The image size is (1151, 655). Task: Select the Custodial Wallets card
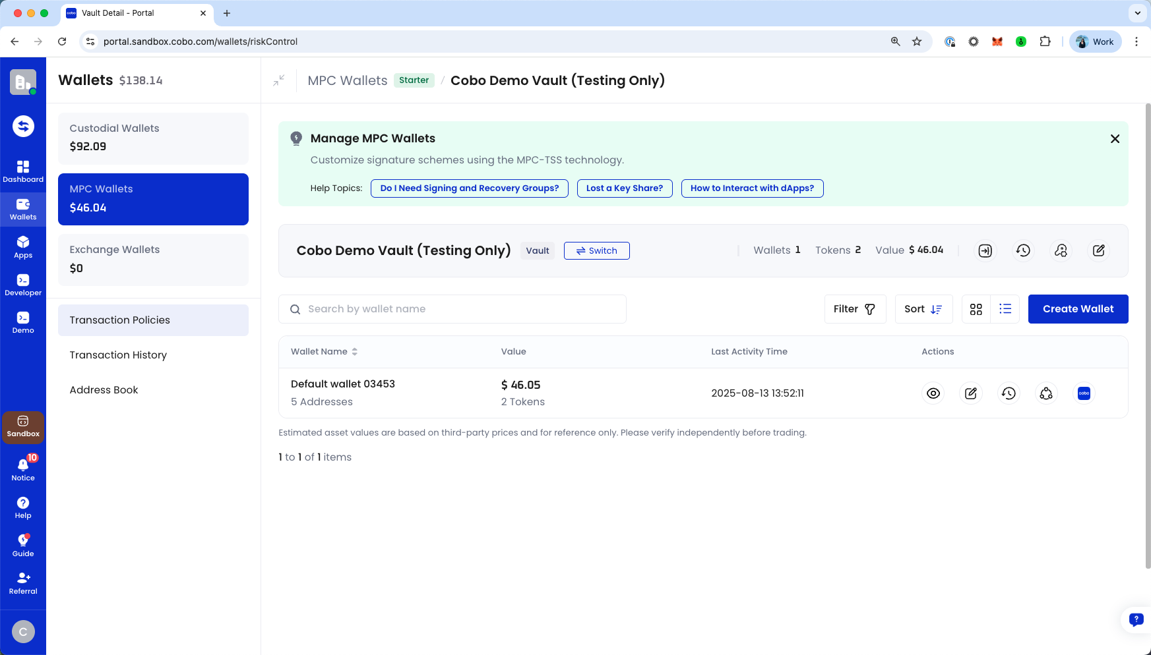click(153, 138)
